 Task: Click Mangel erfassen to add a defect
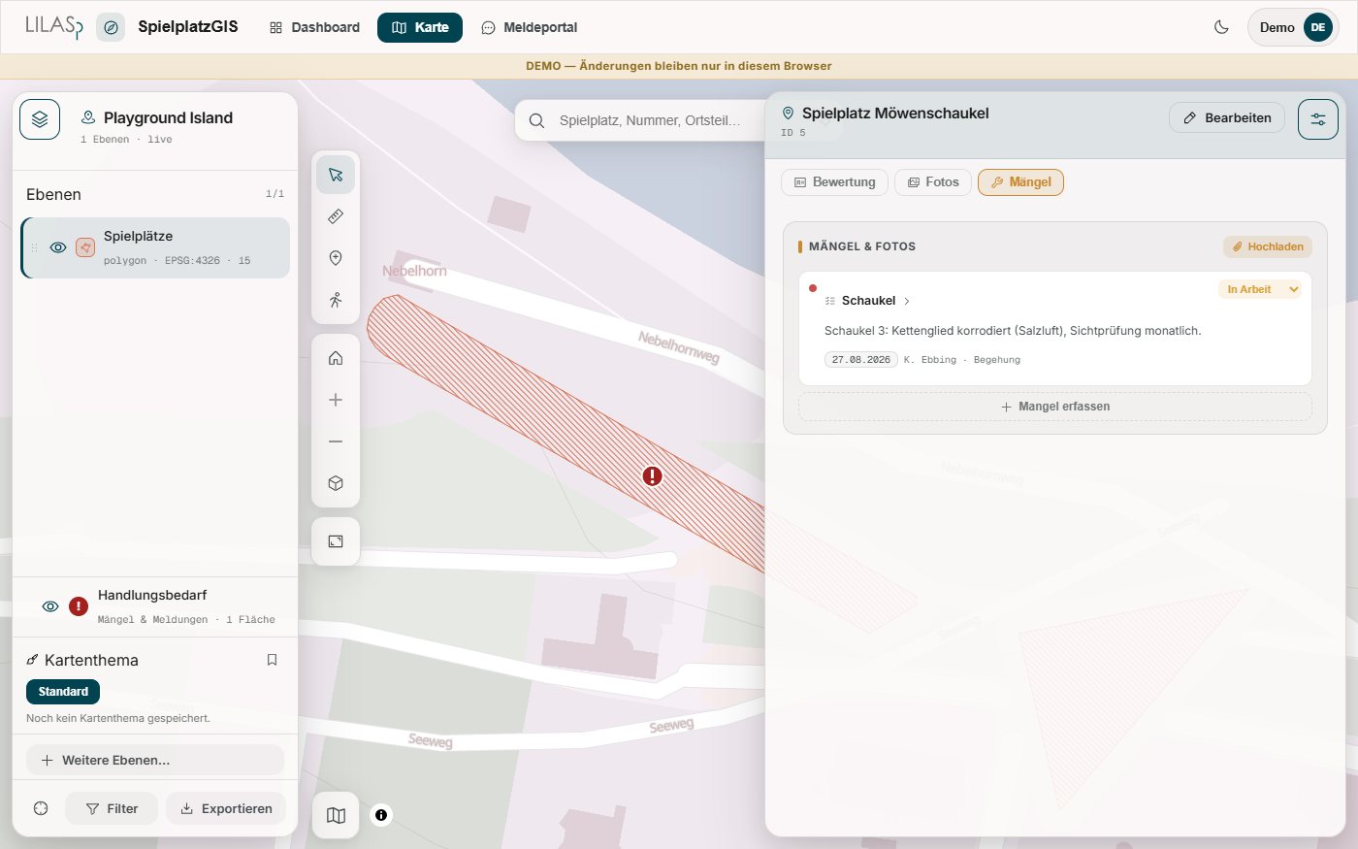tap(1055, 407)
